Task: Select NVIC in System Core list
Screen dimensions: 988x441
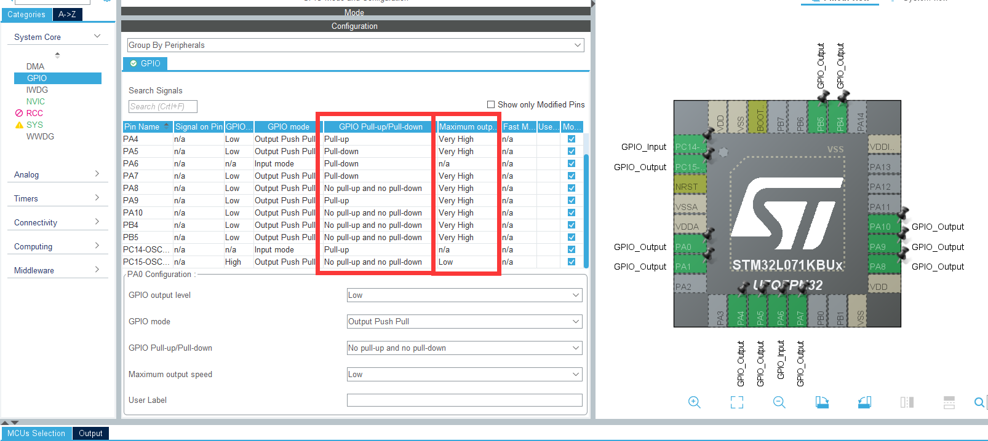Action: [36, 101]
